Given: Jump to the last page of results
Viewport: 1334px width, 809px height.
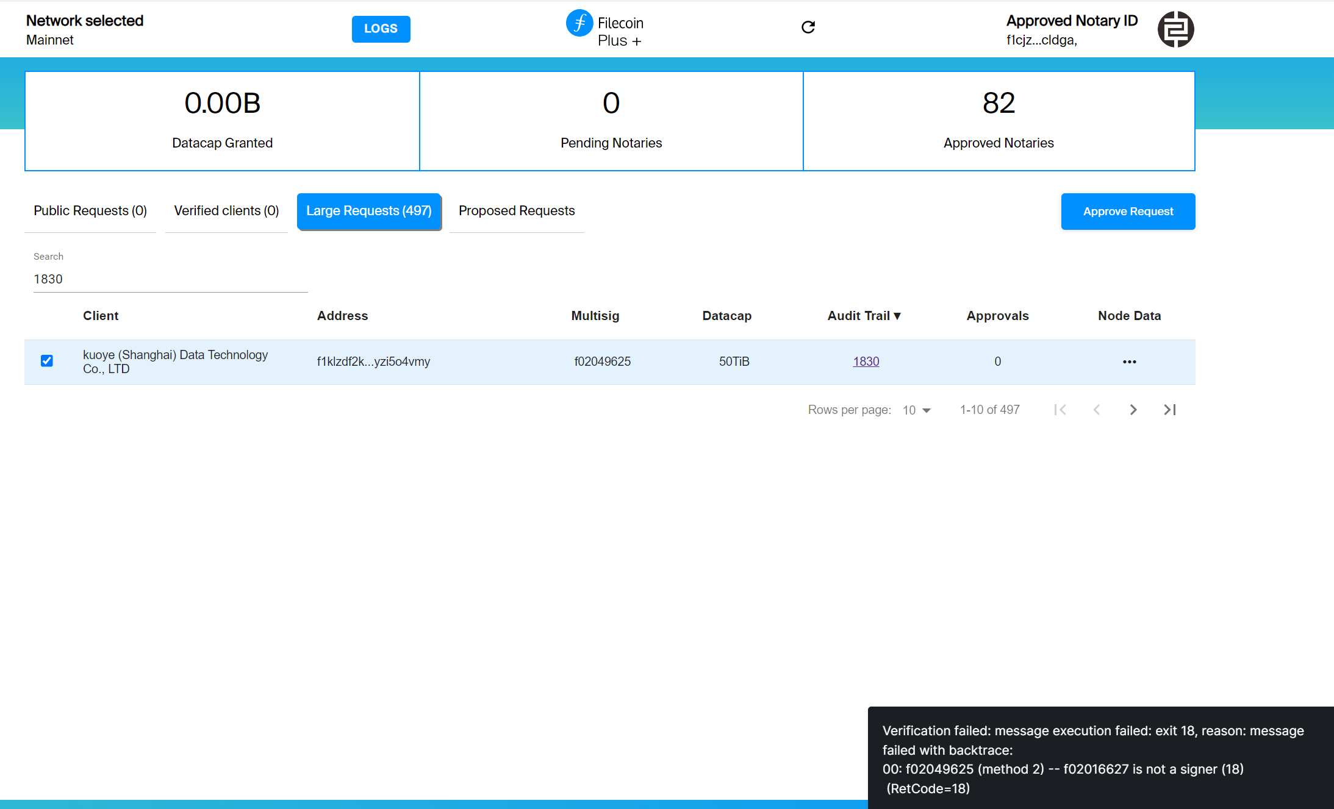Looking at the screenshot, I should click(1169, 410).
